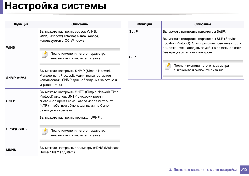249x176 pixels.
Task: Click the SNTP description text
Action: 79,101
